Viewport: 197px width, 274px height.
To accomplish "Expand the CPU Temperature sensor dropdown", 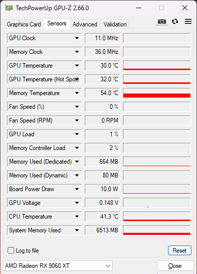I will (77, 217).
